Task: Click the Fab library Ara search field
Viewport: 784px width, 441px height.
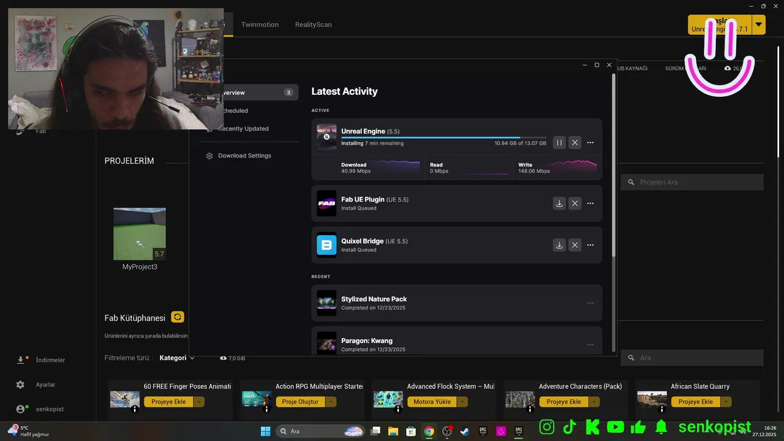Action: click(692, 358)
